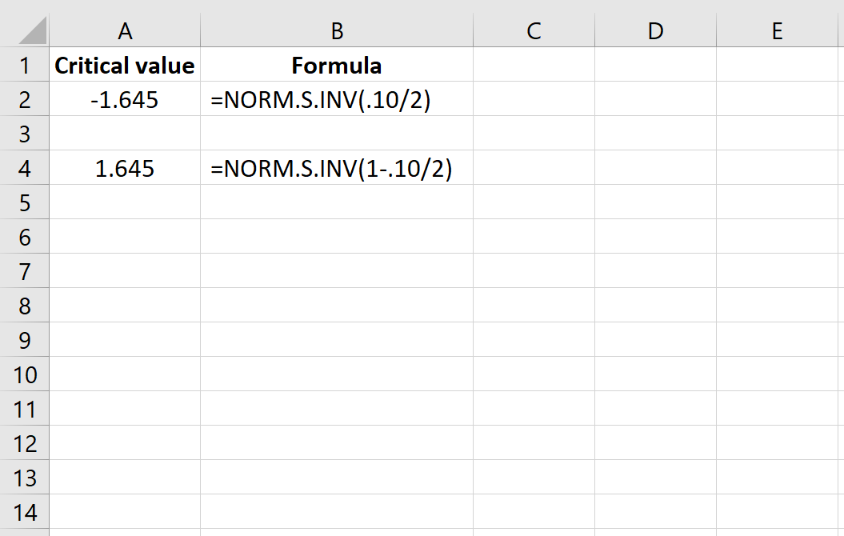Image resolution: width=844 pixels, height=536 pixels.
Task: Select column C header
Action: tap(534, 30)
